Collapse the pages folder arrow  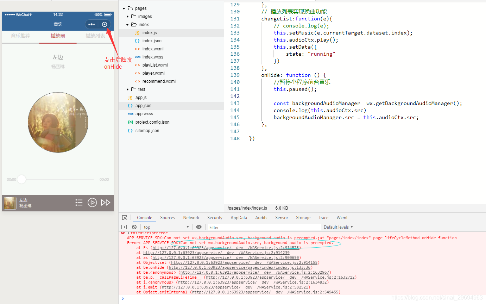124,8
